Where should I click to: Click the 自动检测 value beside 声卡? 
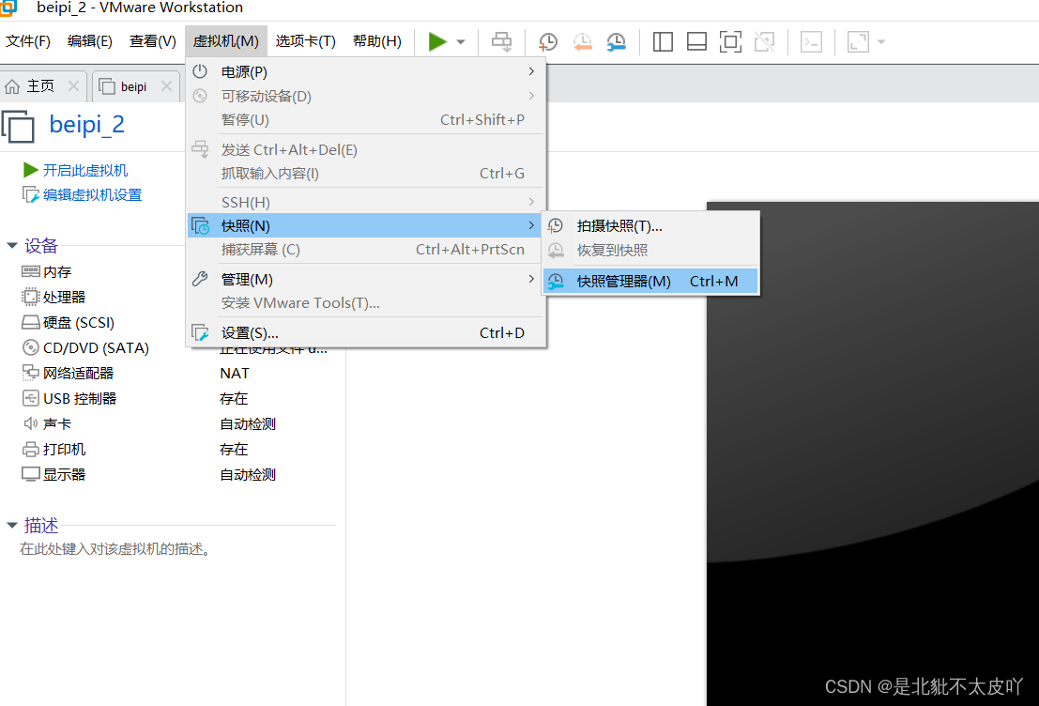pyautogui.click(x=248, y=423)
